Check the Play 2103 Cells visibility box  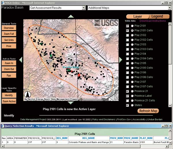click(127, 49)
